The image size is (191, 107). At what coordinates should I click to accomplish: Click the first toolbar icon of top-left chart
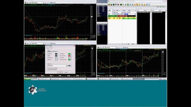(x=25, y=3)
